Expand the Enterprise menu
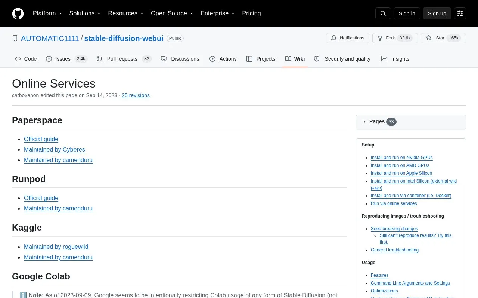The width and height of the screenshot is (478, 298). 218,13
